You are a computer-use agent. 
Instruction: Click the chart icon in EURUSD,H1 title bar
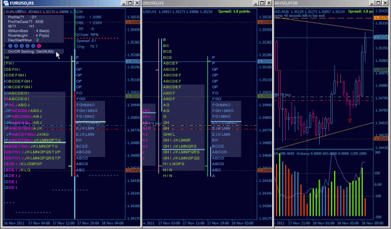point(6,3)
